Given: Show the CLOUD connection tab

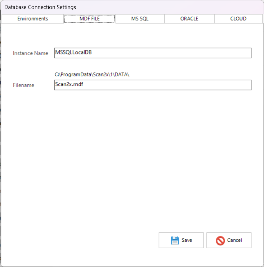Looking at the screenshot, I should (238, 19).
